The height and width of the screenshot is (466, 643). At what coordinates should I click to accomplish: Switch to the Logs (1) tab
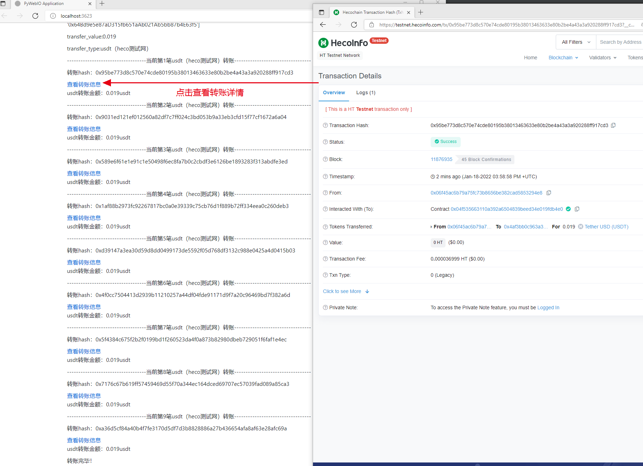point(366,92)
